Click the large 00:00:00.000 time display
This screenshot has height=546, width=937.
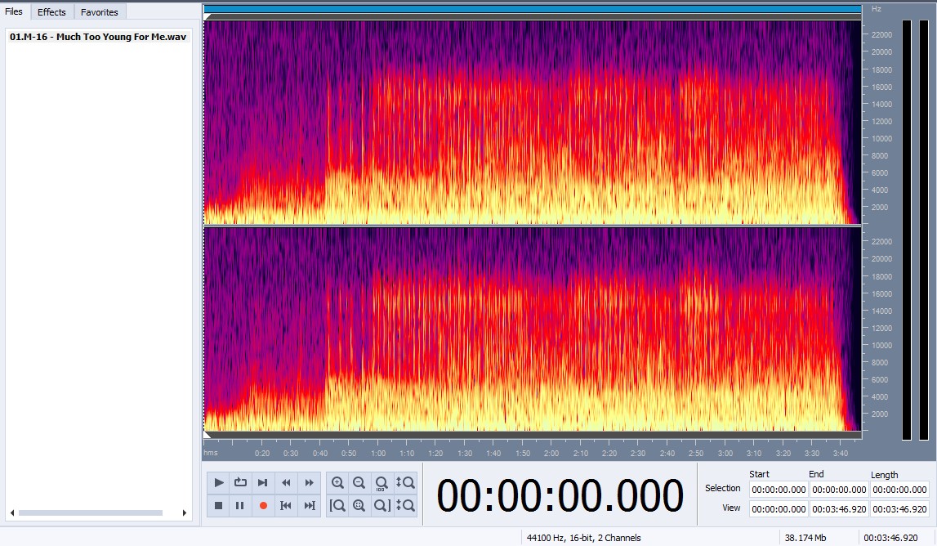click(560, 496)
